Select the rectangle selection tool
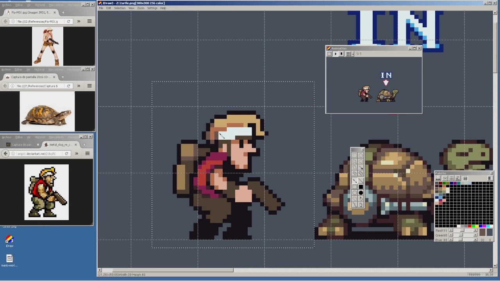Screen dimensions: 500x281 pos(355,155)
